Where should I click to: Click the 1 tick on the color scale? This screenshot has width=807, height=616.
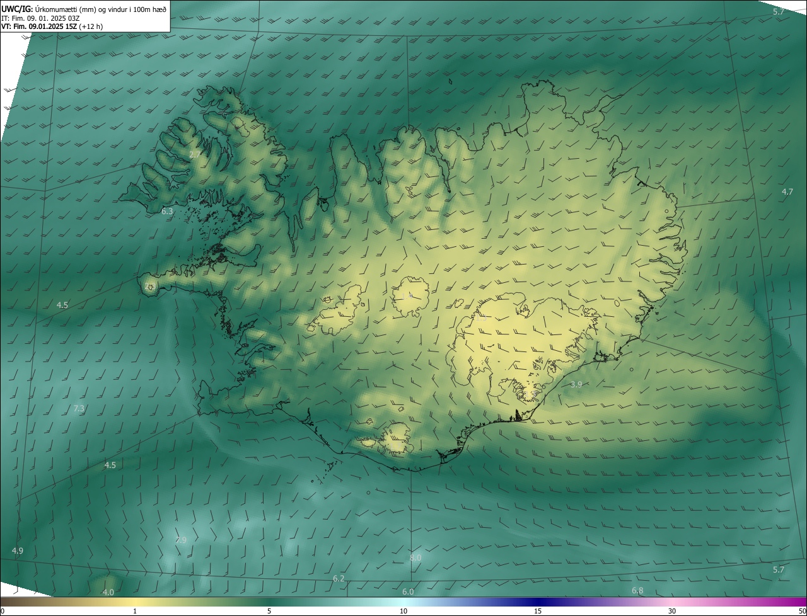135,612
